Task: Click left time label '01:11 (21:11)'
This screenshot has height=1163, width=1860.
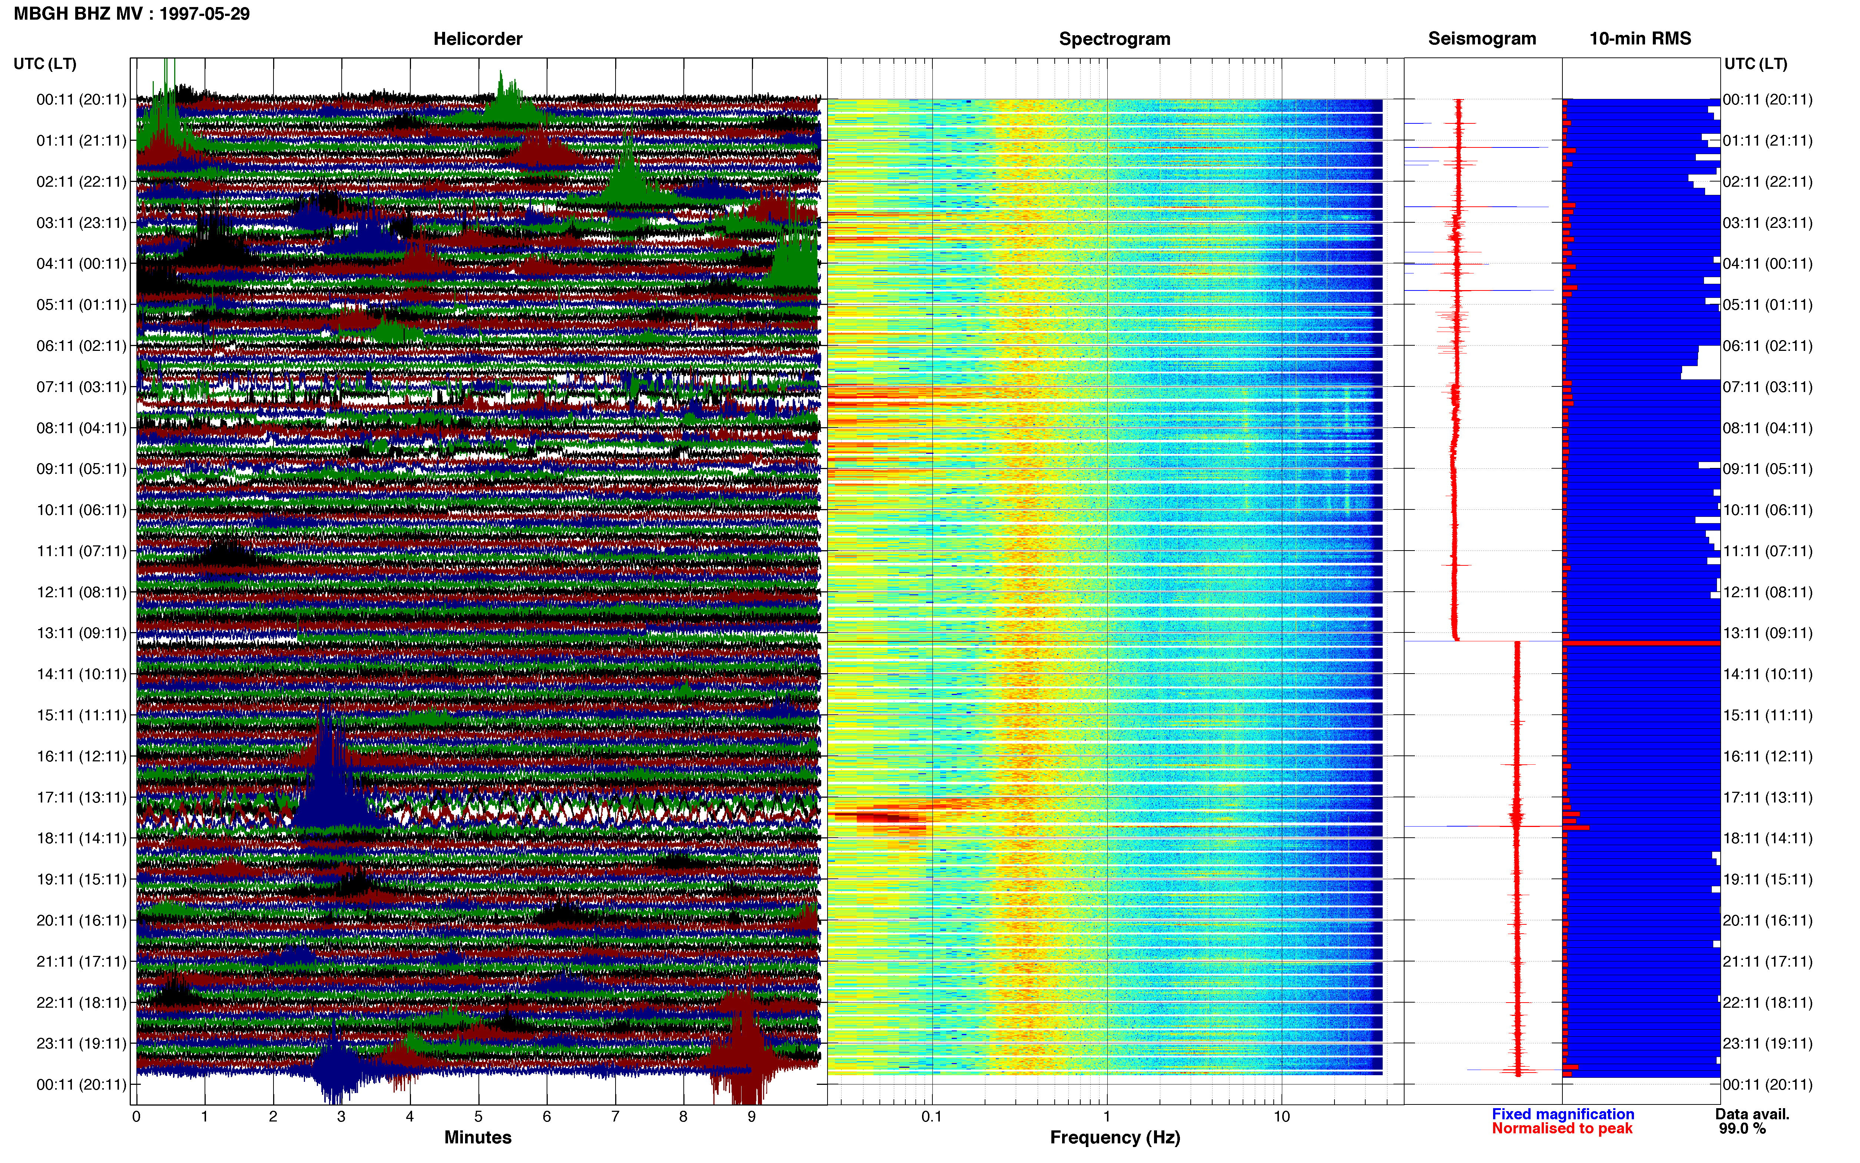Action: (82, 140)
